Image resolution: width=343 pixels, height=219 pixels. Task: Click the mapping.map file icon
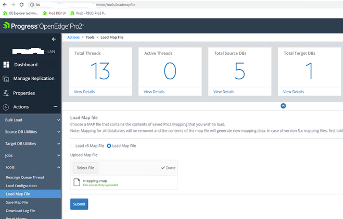pos(76,182)
